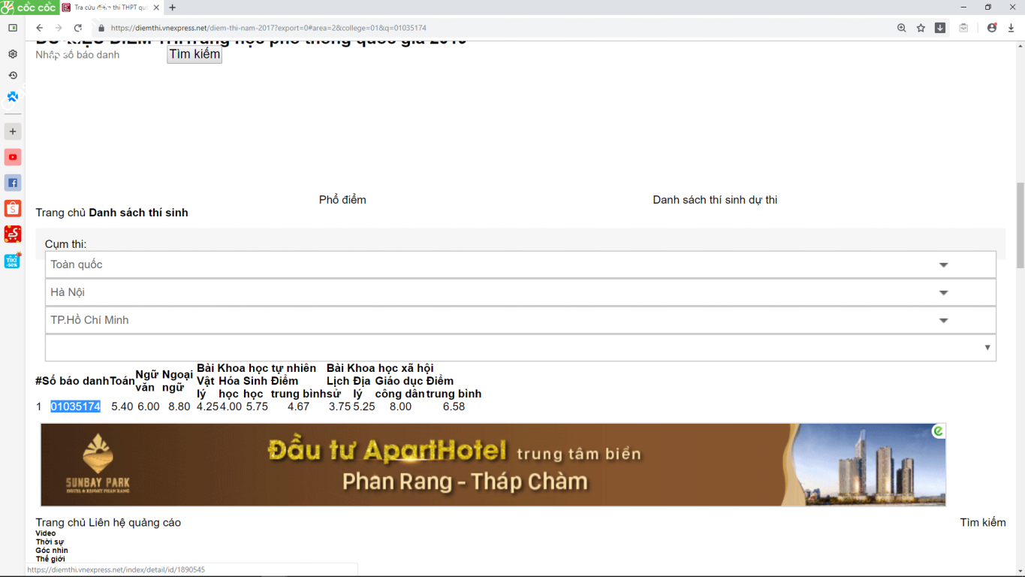Open user profile account icon
The height and width of the screenshot is (577, 1025).
point(992,28)
